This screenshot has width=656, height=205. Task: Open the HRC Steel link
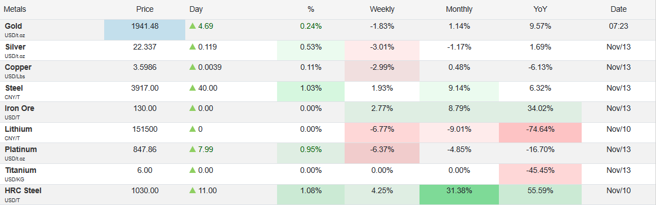[23, 191]
